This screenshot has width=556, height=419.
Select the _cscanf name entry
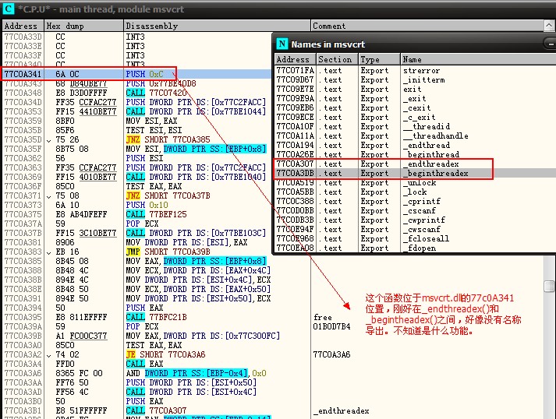click(x=420, y=211)
